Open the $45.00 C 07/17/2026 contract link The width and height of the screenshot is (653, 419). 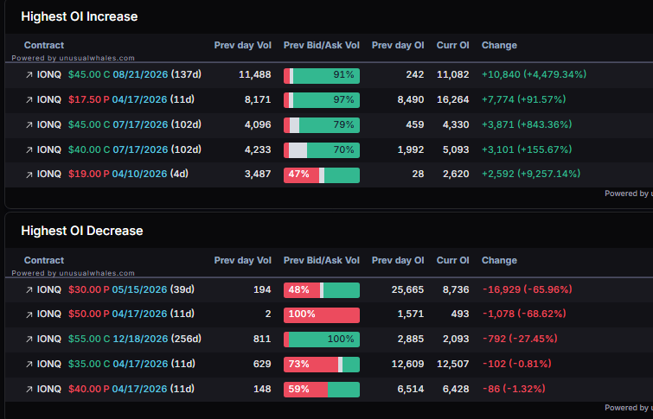pyautogui.click(x=135, y=124)
